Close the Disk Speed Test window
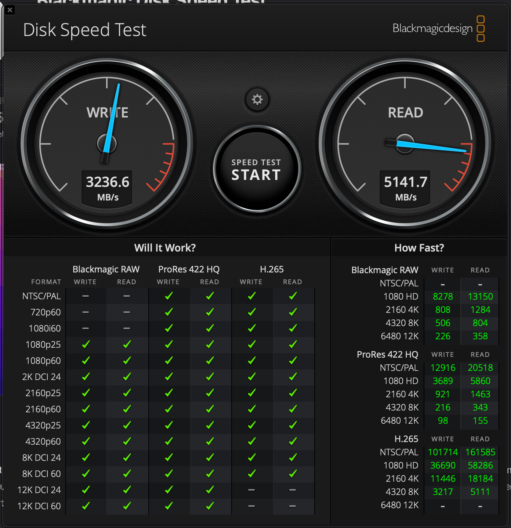 pyautogui.click(x=10, y=10)
